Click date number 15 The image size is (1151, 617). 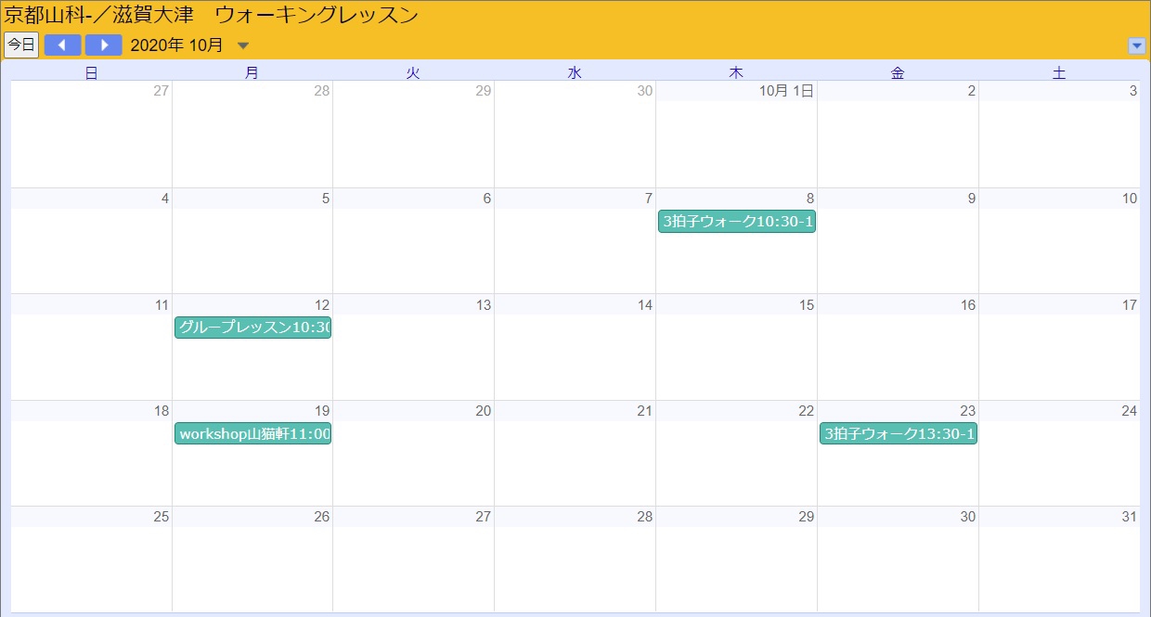[807, 305]
